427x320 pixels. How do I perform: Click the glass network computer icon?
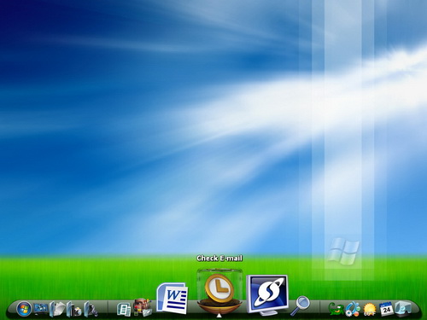pos(403,309)
